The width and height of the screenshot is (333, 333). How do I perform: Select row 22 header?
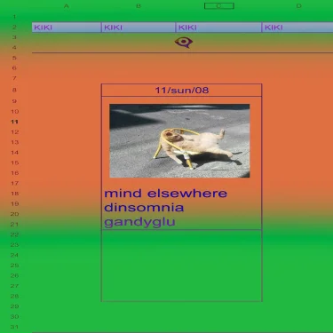tap(14, 234)
